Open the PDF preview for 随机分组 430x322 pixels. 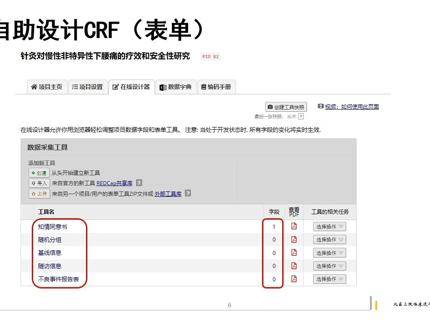(x=294, y=239)
